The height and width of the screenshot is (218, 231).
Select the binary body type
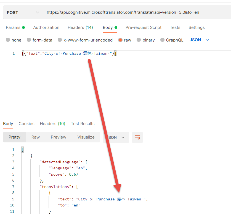coord(146,40)
